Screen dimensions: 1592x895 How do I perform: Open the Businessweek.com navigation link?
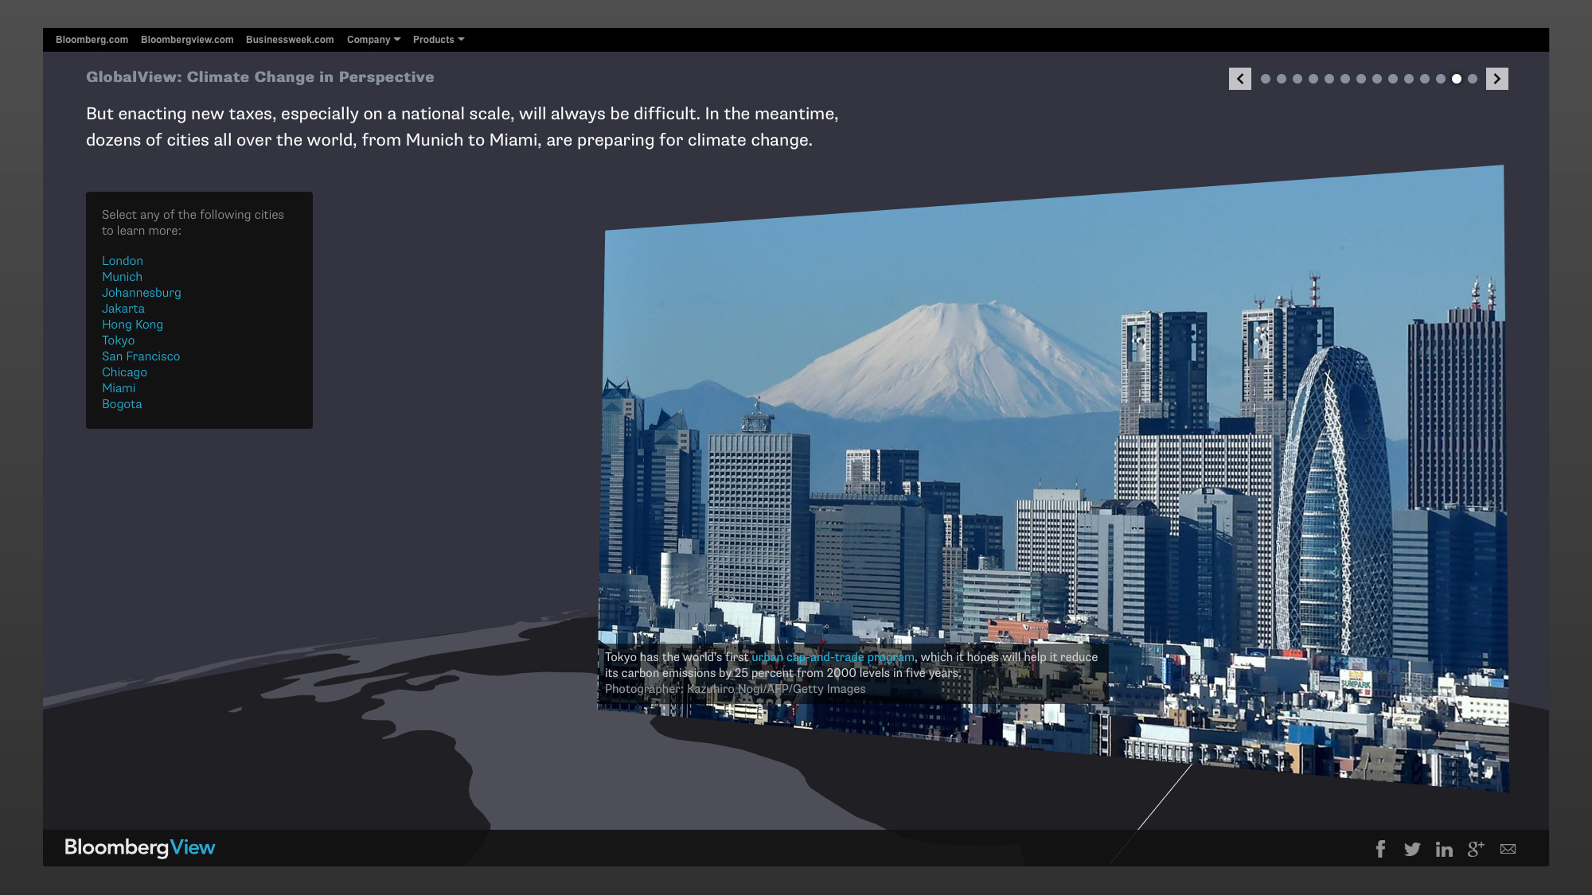[x=290, y=40]
